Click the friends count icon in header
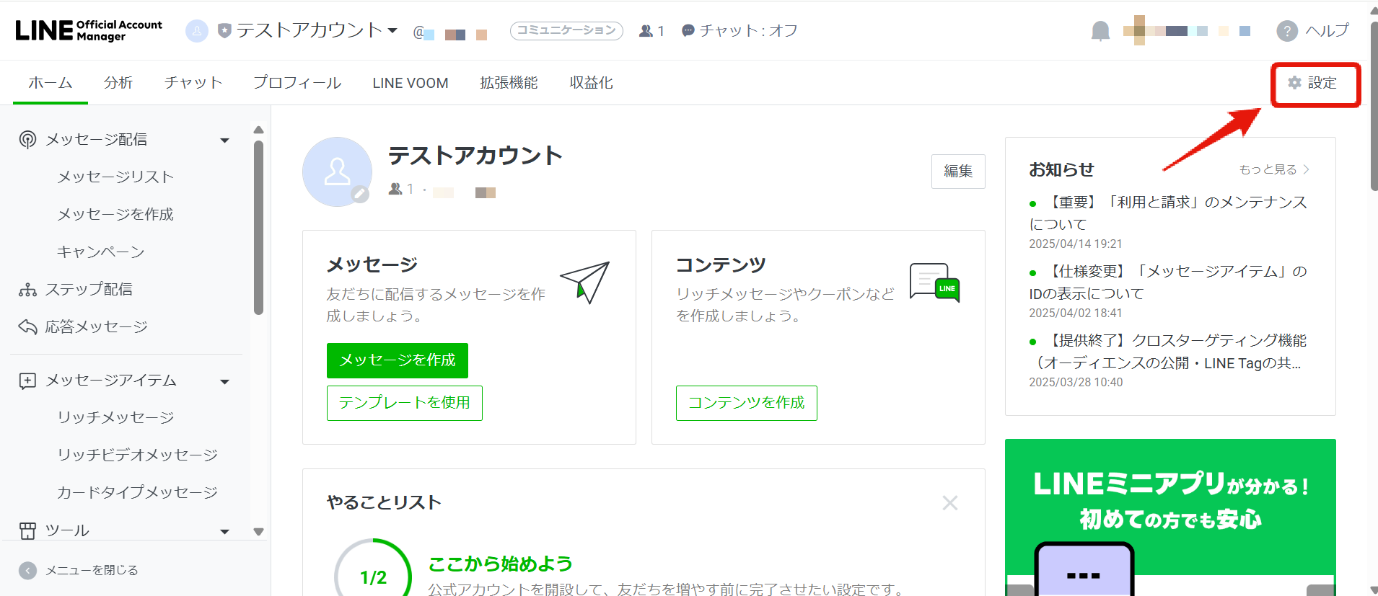The width and height of the screenshot is (1378, 596). point(646,31)
